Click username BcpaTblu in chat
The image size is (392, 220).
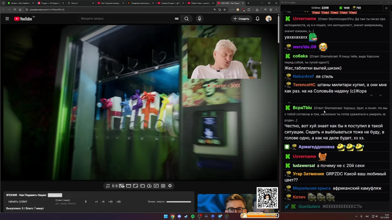click(x=302, y=108)
